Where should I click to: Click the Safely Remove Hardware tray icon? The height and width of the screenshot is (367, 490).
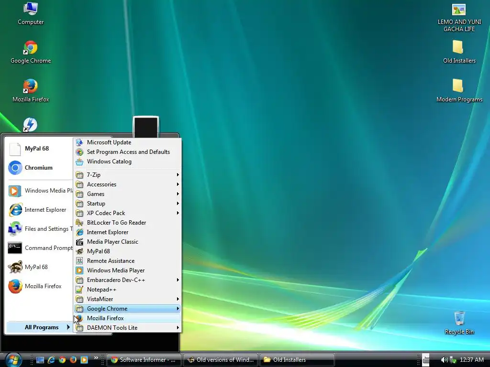click(453, 360)
